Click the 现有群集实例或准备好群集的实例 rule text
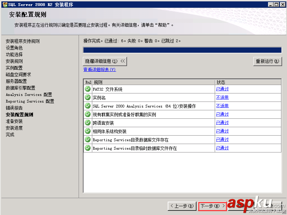The height and width of the screenshot is (215, 287). pyautogui.click(x=124, y=115)
